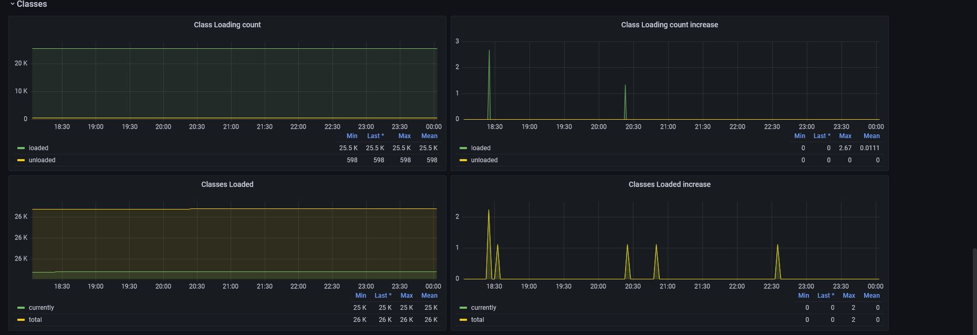Sort Class Loading count legend by Min

[x=352, y=136]
